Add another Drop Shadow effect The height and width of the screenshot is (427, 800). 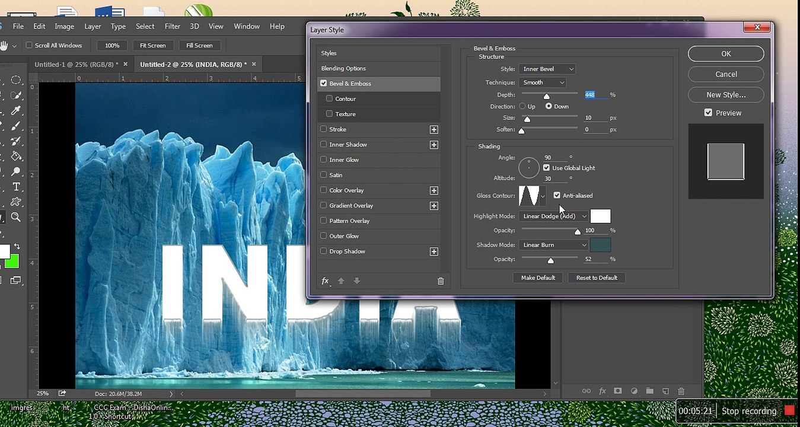[x=434, y=251]
